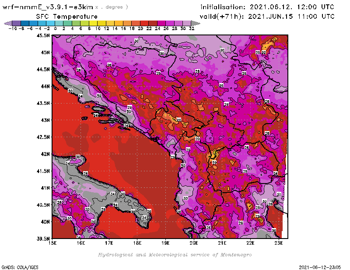Click the 41.5N latitude axis label
Viewport: 350px width, 270px height.
(43, 171)
